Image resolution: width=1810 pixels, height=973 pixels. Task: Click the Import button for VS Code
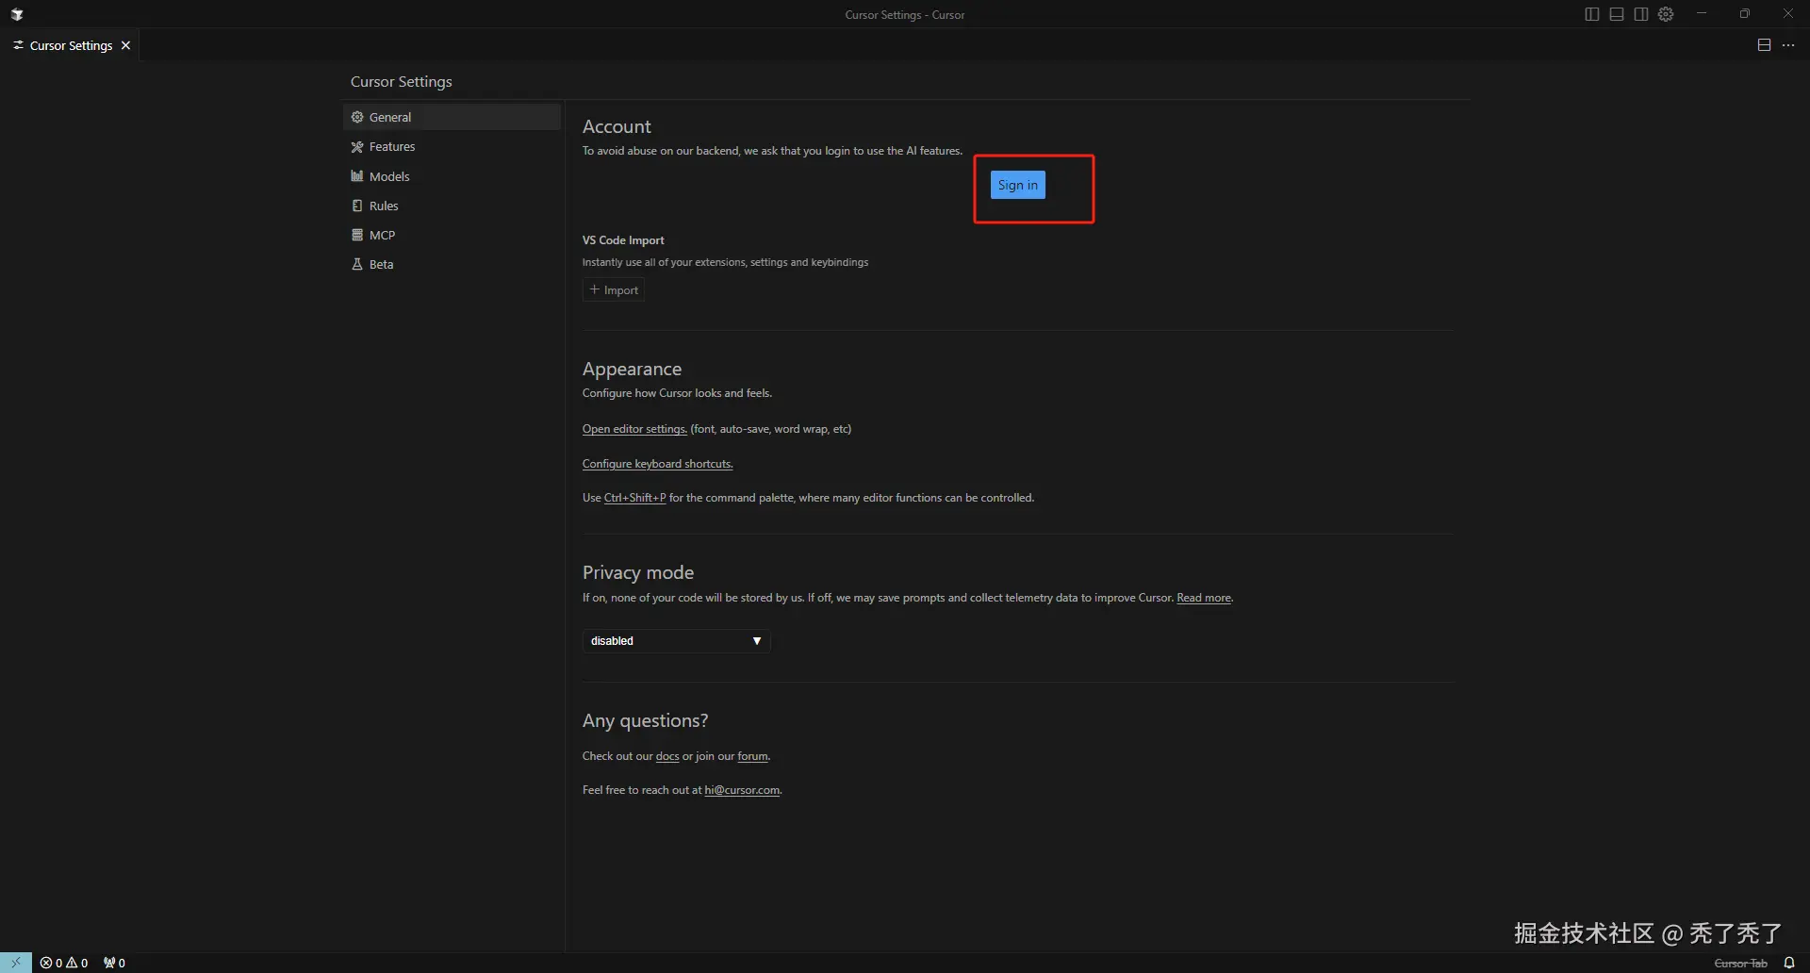pyautogui.click(x=614, y=290)
